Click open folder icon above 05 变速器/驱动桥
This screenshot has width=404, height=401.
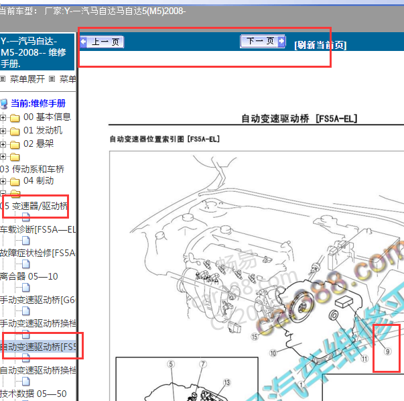coord(15,193)
